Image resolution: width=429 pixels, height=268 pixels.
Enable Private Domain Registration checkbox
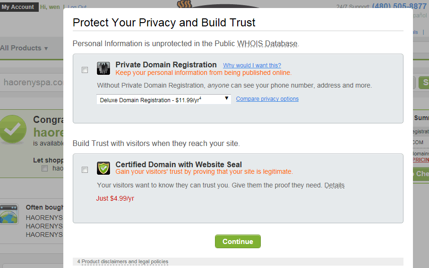point(85,70)
